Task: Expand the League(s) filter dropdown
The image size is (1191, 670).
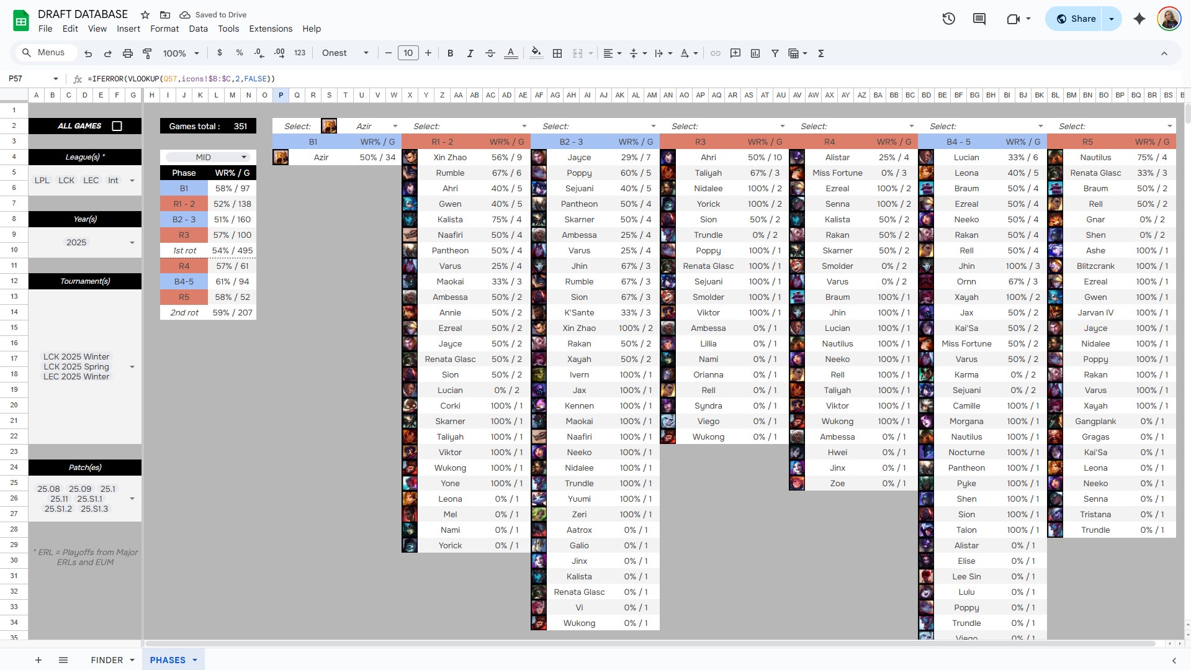Action: [132, 181]
